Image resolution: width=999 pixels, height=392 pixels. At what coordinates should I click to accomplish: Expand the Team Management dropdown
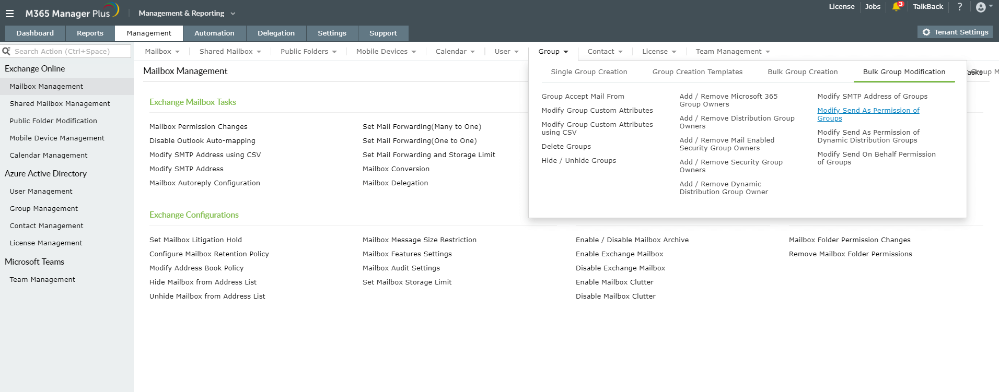[x=733, y=52]
